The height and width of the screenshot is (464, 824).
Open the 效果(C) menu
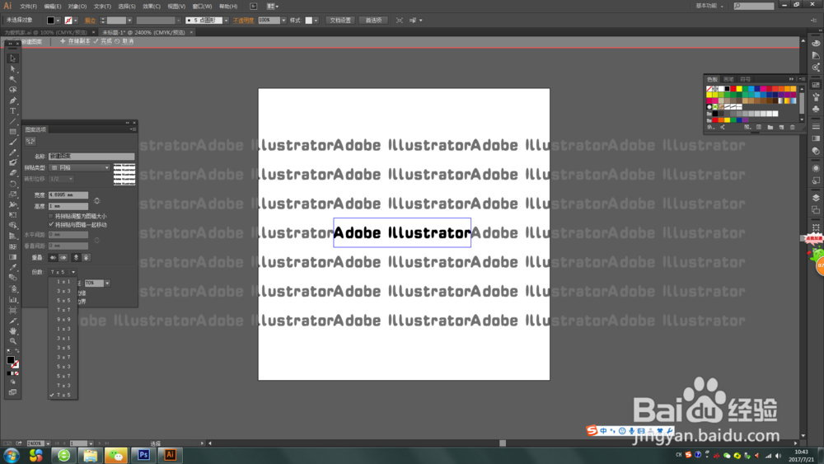[152, 7]
